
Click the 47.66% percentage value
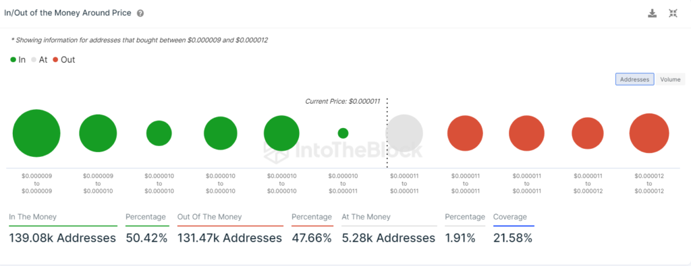pyautogui.click(x=312, y=238)
